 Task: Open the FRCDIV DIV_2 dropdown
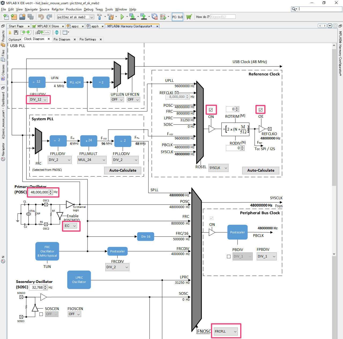[x=117, y=267]
